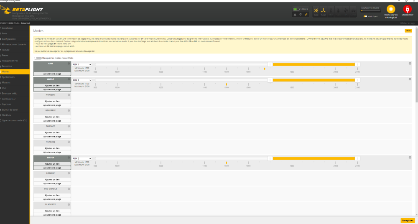Delete the ANGLE range using its X icon

coord(410,79)
